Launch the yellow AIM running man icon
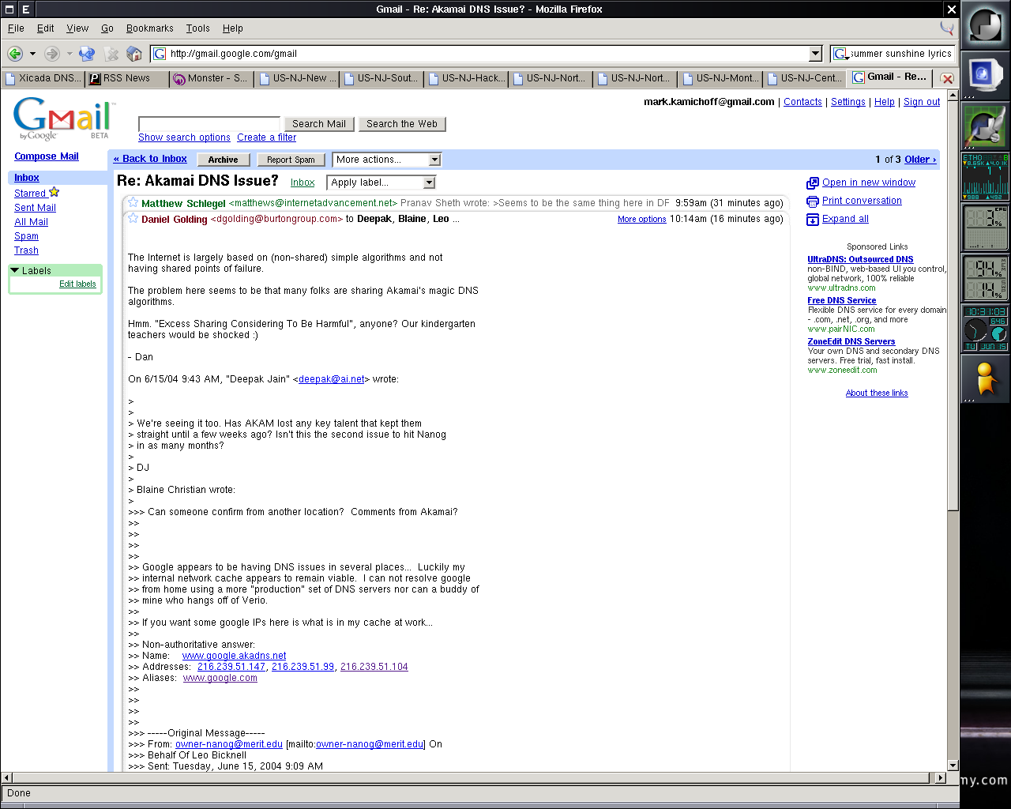 (x=985, y=378)
